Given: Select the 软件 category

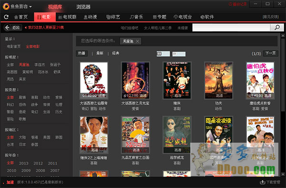Looking at the screenshot, I should [x=207, y=17].
